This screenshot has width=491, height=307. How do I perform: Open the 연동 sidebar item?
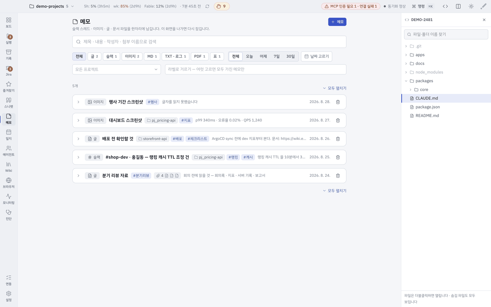point(9,280)
